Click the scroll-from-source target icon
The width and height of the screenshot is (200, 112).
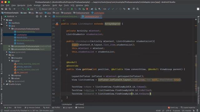click(37, 16)
